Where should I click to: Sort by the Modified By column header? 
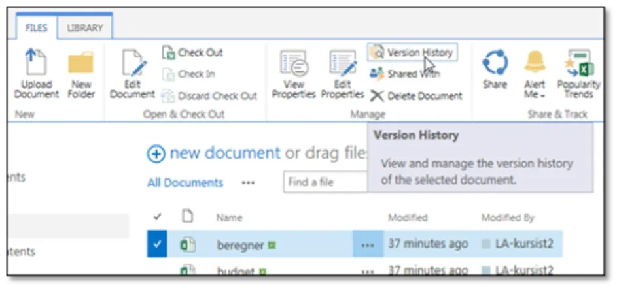click(508, 217)
